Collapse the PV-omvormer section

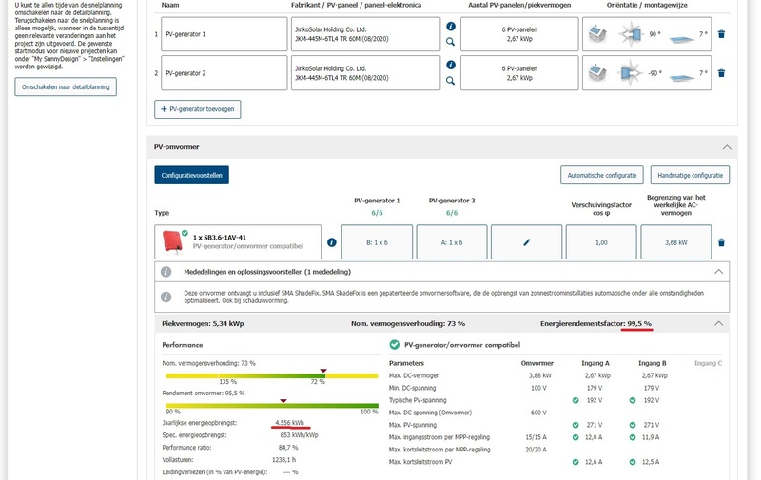click(727, 147)
